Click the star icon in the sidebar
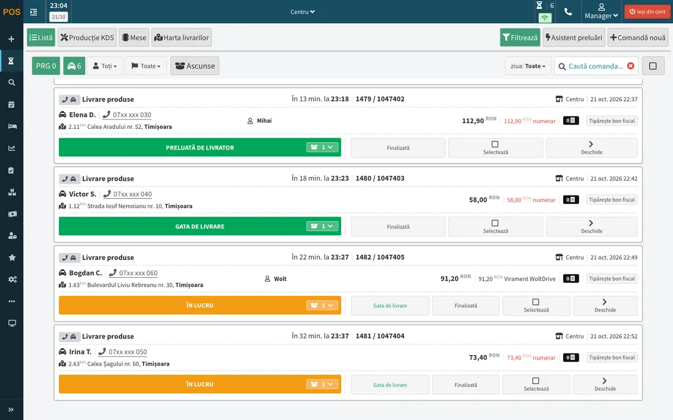 (11, 258)
